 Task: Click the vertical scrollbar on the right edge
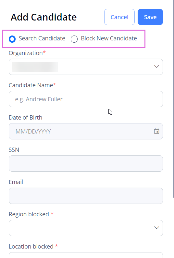(x=173, y=99)
